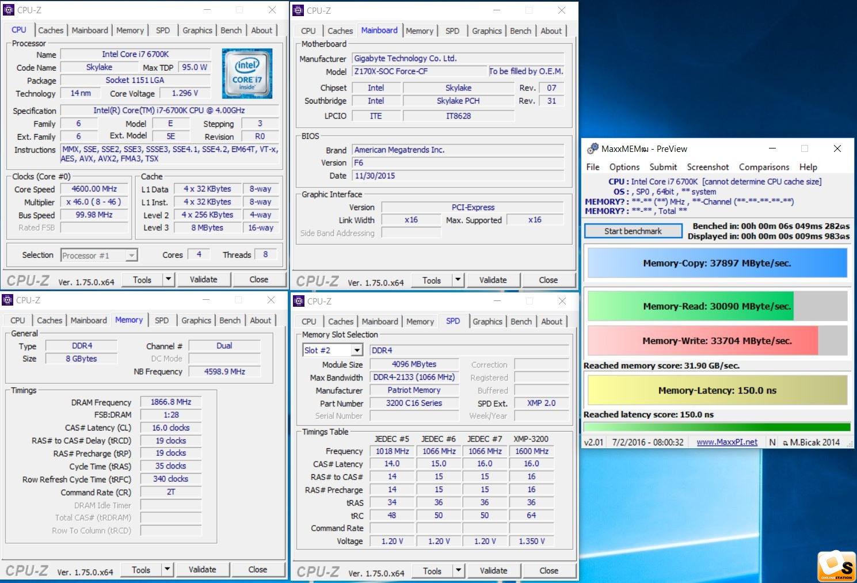Open CPU tab in Memory window
Screen dimensions: 857x583
click(18, 320)
